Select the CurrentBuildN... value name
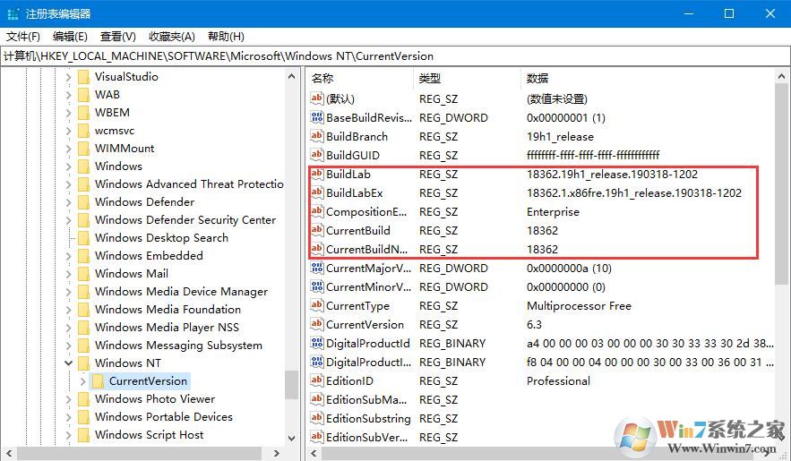The width and height of the screenshot is (791, 461). point(366,250)
